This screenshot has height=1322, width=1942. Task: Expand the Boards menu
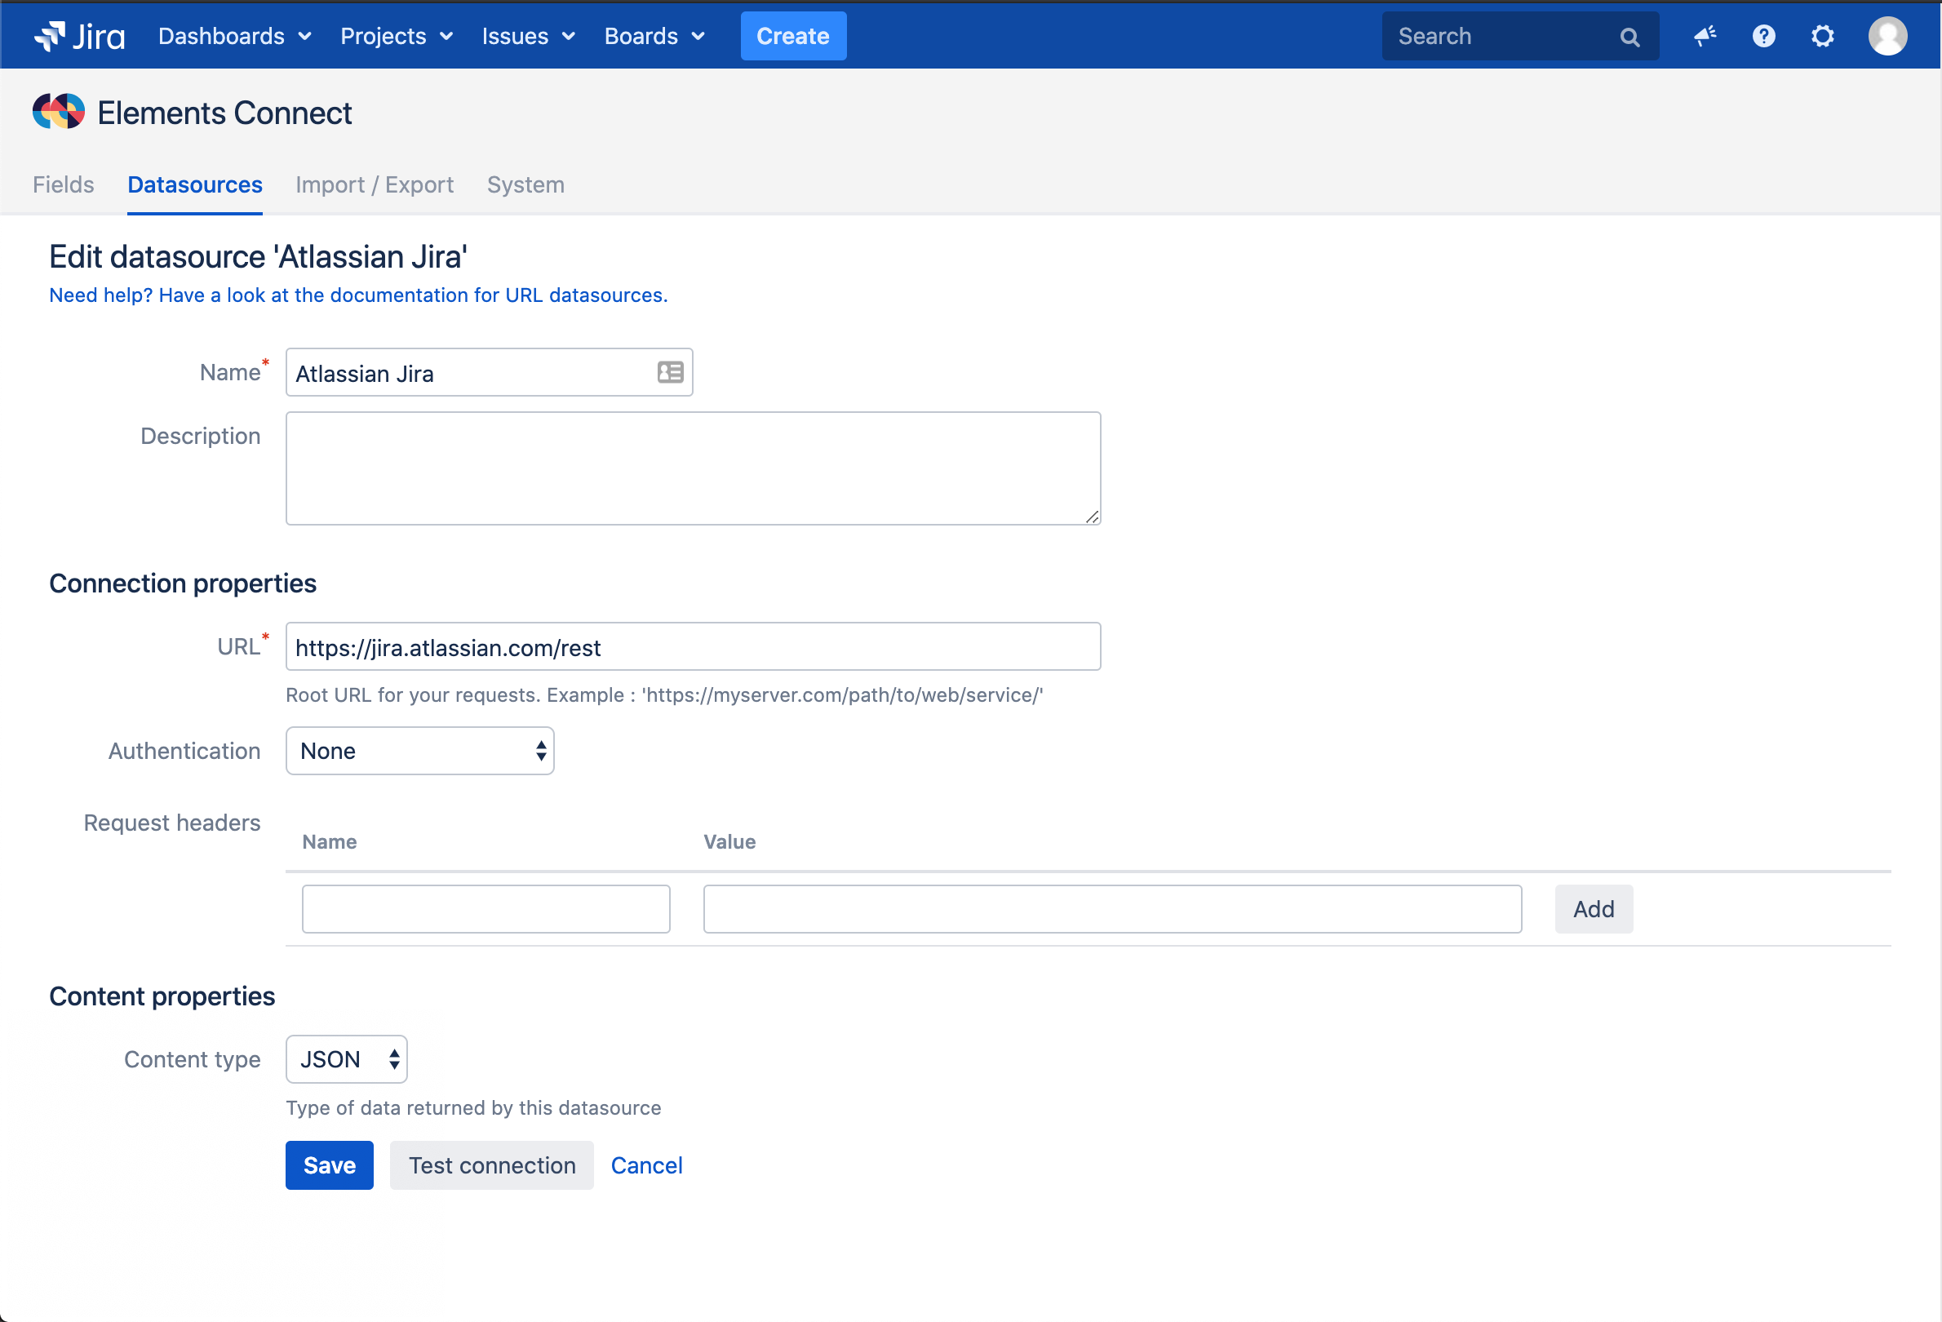(654, 36)
